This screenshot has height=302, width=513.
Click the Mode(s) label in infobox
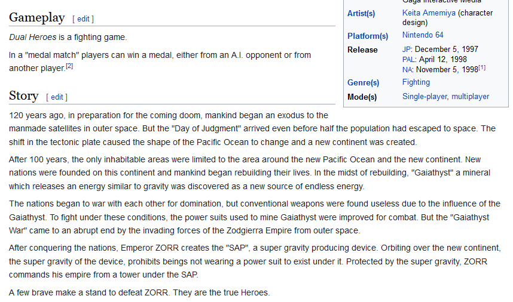[x=362, y=97]
